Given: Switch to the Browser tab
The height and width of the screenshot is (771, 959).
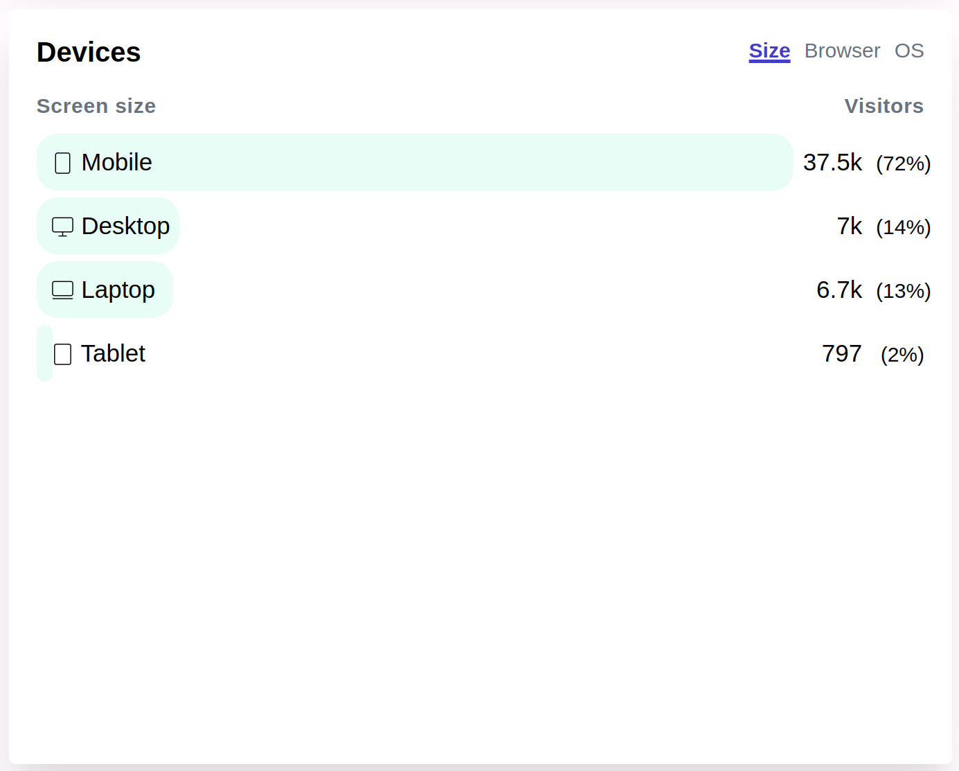Looking at the screenshot, I should point(842,51).
